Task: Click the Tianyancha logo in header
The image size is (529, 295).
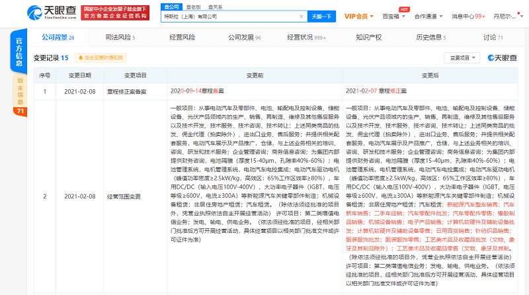Action: pos(52,13)
